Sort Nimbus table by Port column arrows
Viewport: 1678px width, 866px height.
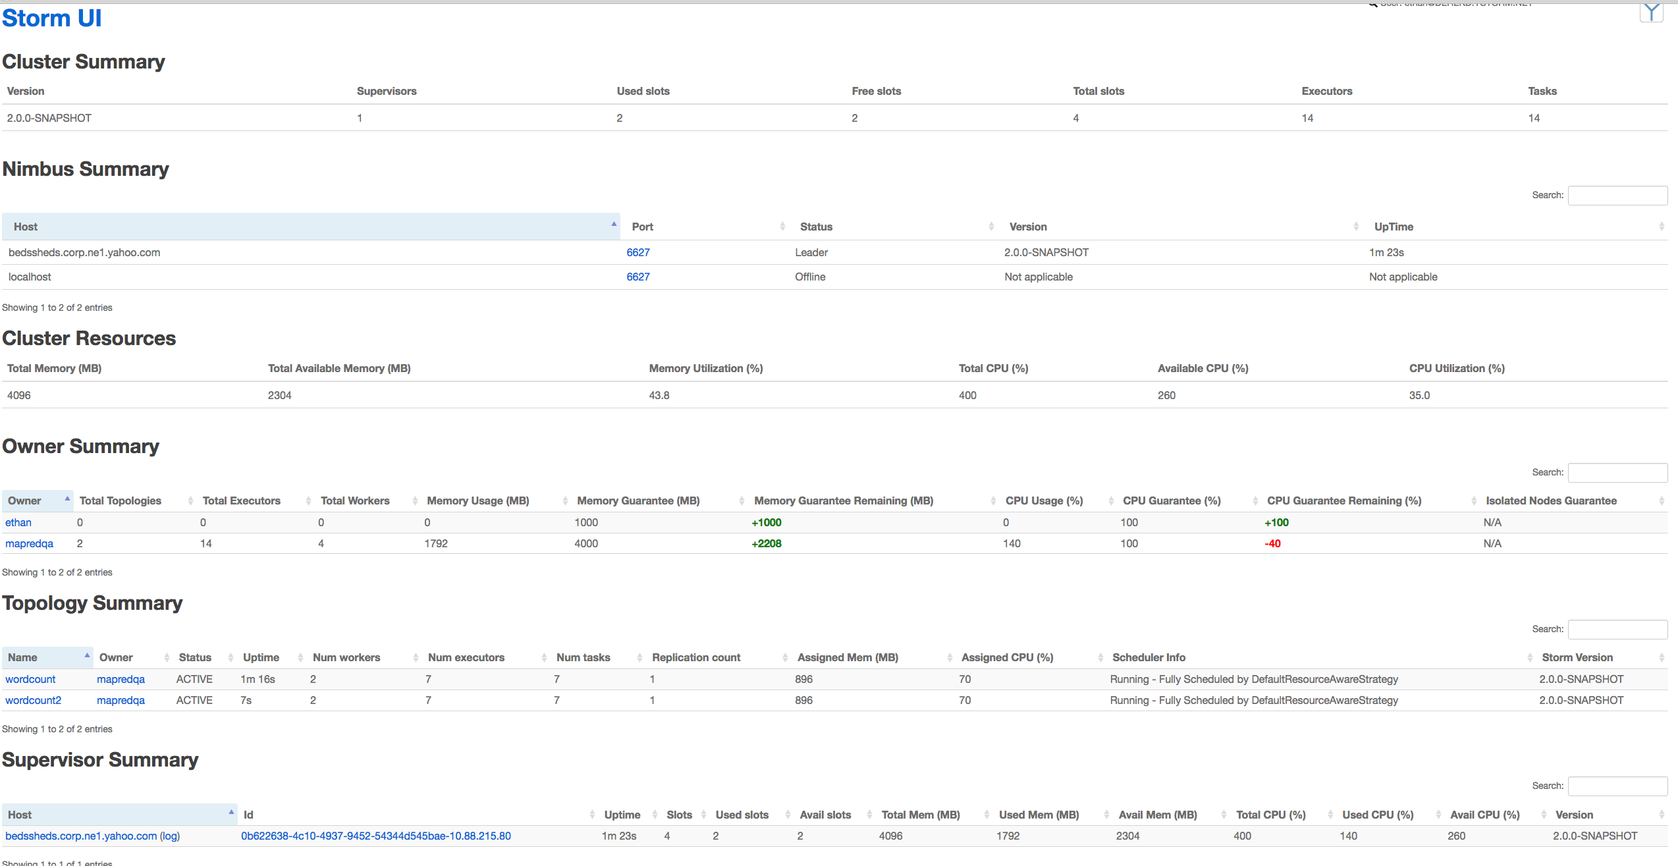point(782,227)
